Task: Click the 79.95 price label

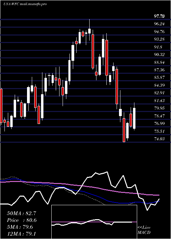Action: 159,108
